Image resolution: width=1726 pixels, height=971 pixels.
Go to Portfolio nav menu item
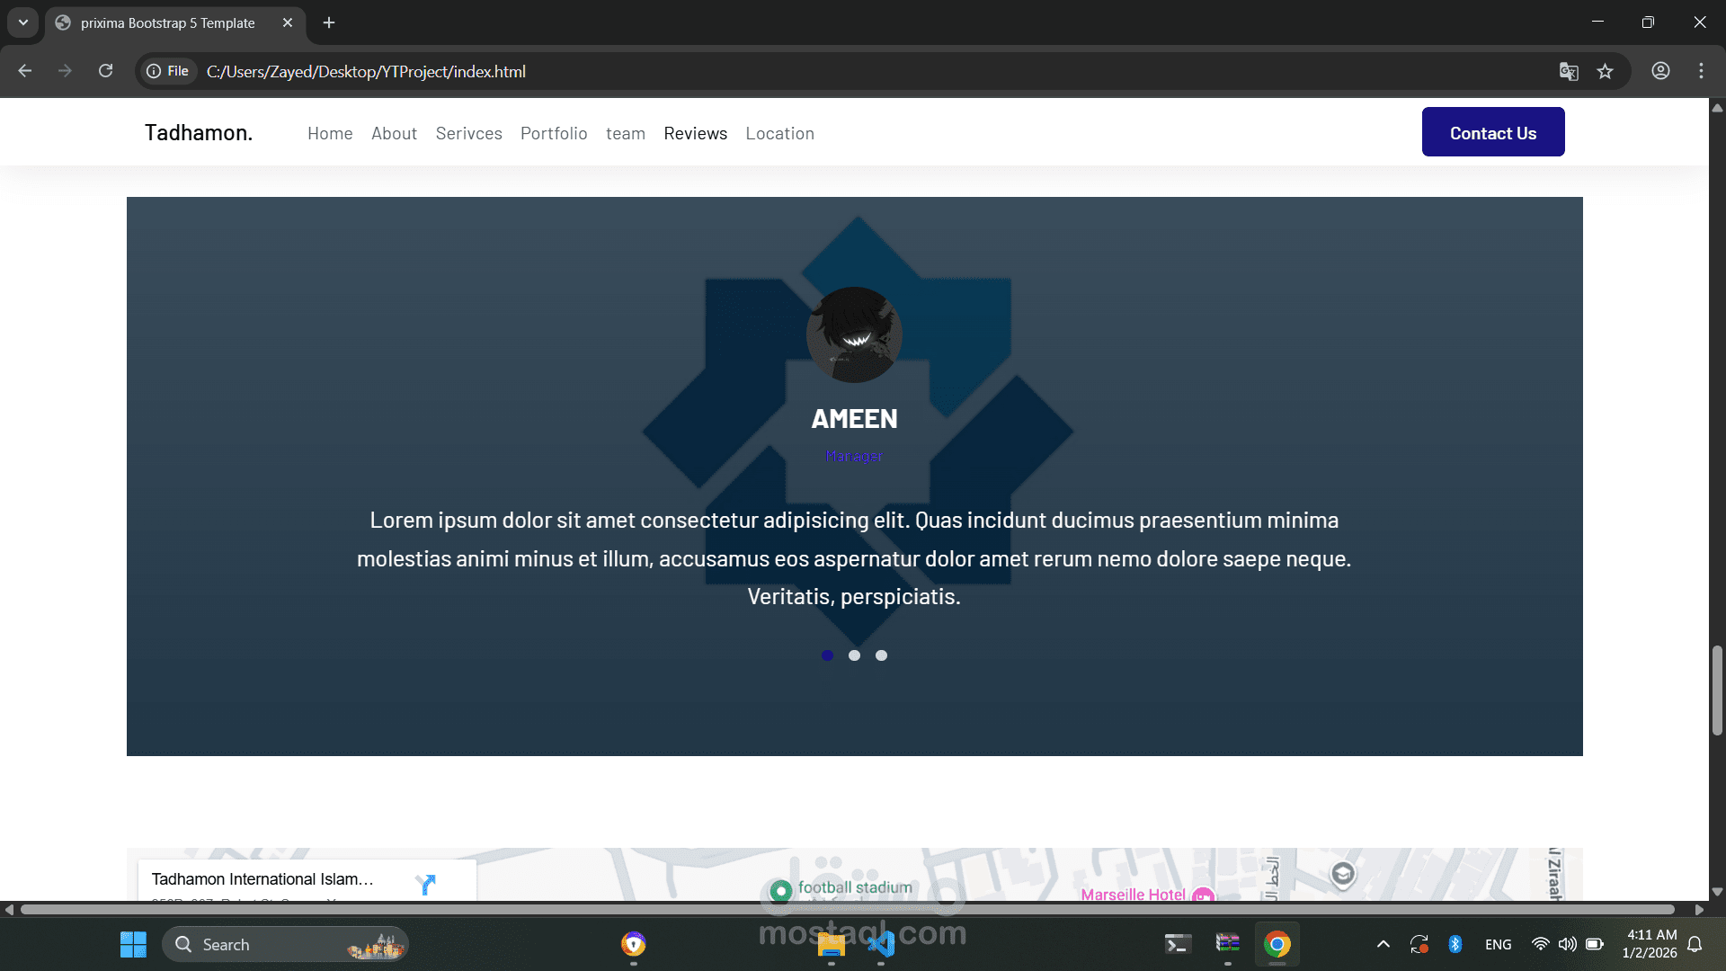point(554,133)
